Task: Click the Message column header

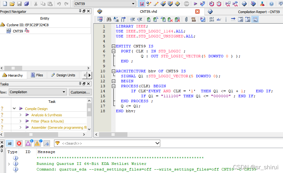Action: pos(46,152)
